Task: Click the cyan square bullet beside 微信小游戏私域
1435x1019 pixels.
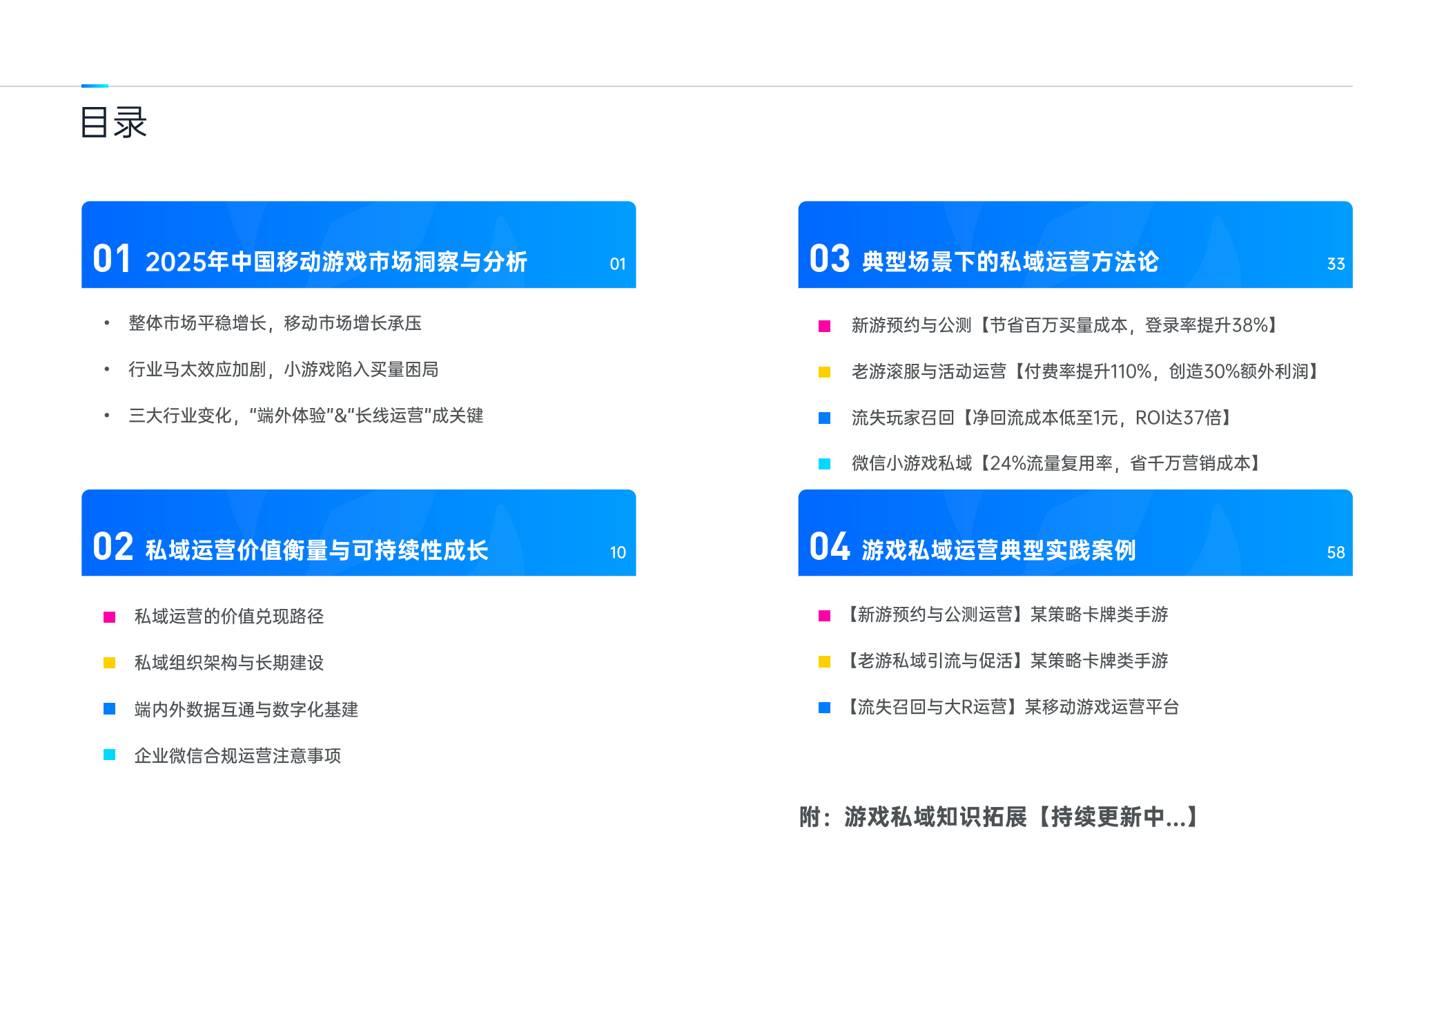Action: coord(824,465)
